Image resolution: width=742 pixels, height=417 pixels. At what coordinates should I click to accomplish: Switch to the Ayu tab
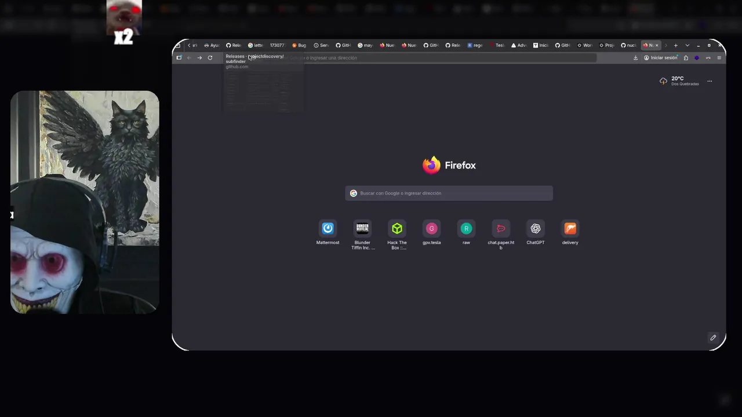click(x=212, y=45)
